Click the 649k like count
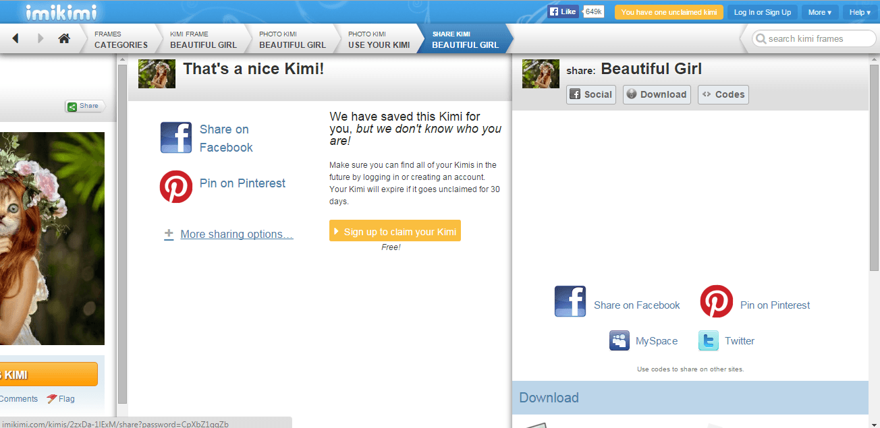880x428 pixels. click(x=594, y=12)
